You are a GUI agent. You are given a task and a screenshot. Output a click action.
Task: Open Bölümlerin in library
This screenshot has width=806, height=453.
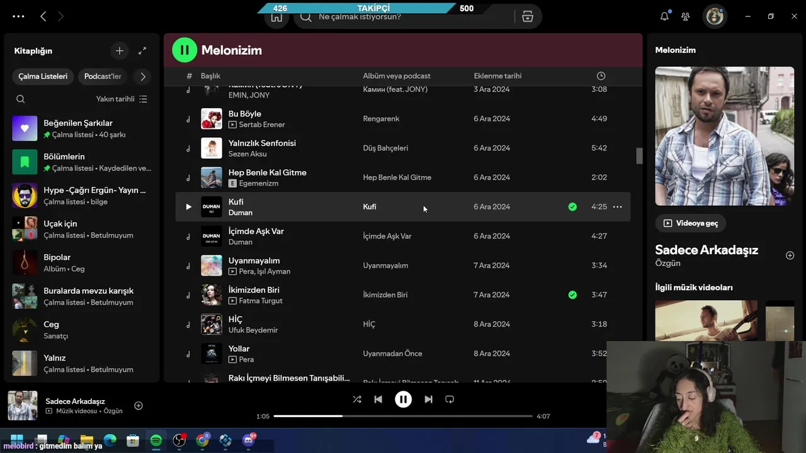(x=82, y=162)
